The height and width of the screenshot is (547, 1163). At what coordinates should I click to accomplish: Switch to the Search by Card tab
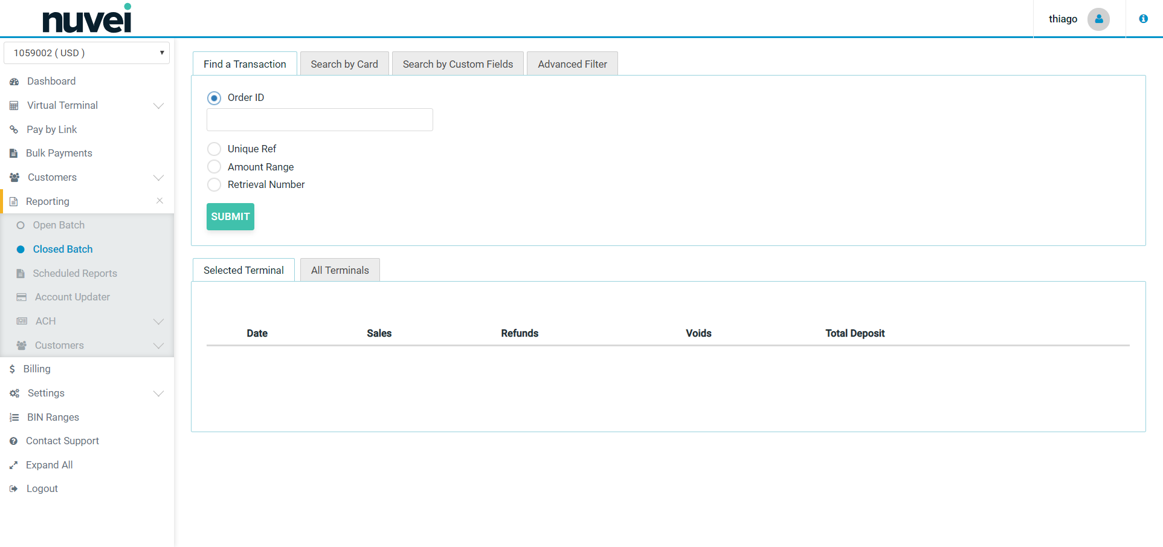[344, 64]
